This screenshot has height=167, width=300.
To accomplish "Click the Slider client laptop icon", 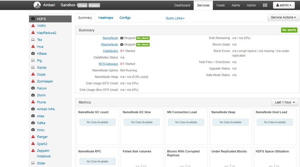I will (x=33, y=163).
